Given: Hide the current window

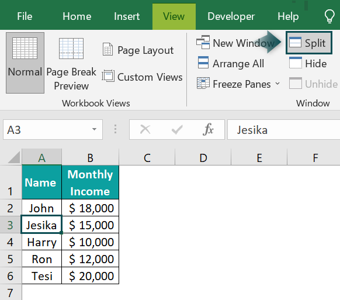Looking at the screenshot, I should pos(308,63).
